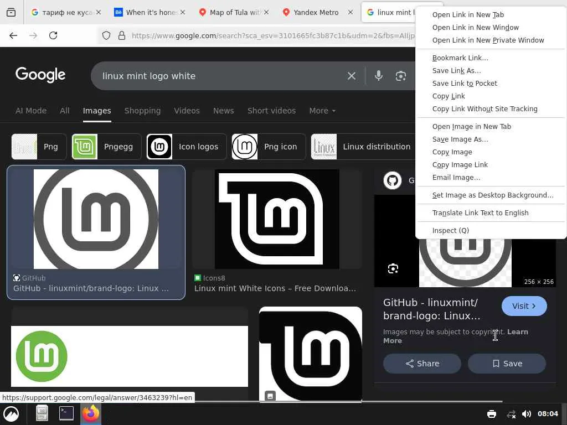Switch to the All results filter
The width and height of the screenshot is (567, 425).
pos(65,111)
